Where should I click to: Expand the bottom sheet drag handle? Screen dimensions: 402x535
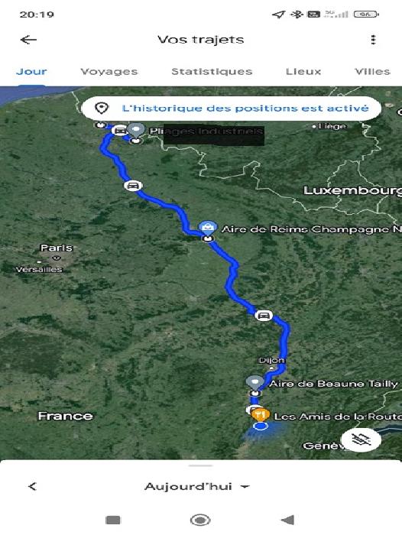[x=201, y=465]
